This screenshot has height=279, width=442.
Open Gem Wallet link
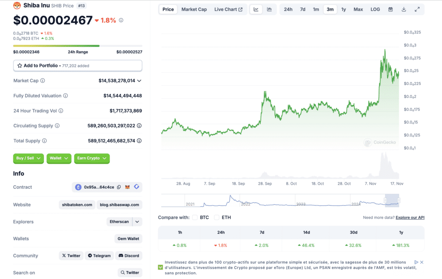[128, 239]
